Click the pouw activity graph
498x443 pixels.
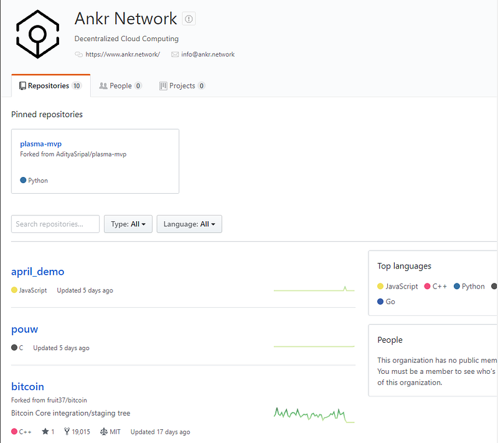click(x=314, y=346)
